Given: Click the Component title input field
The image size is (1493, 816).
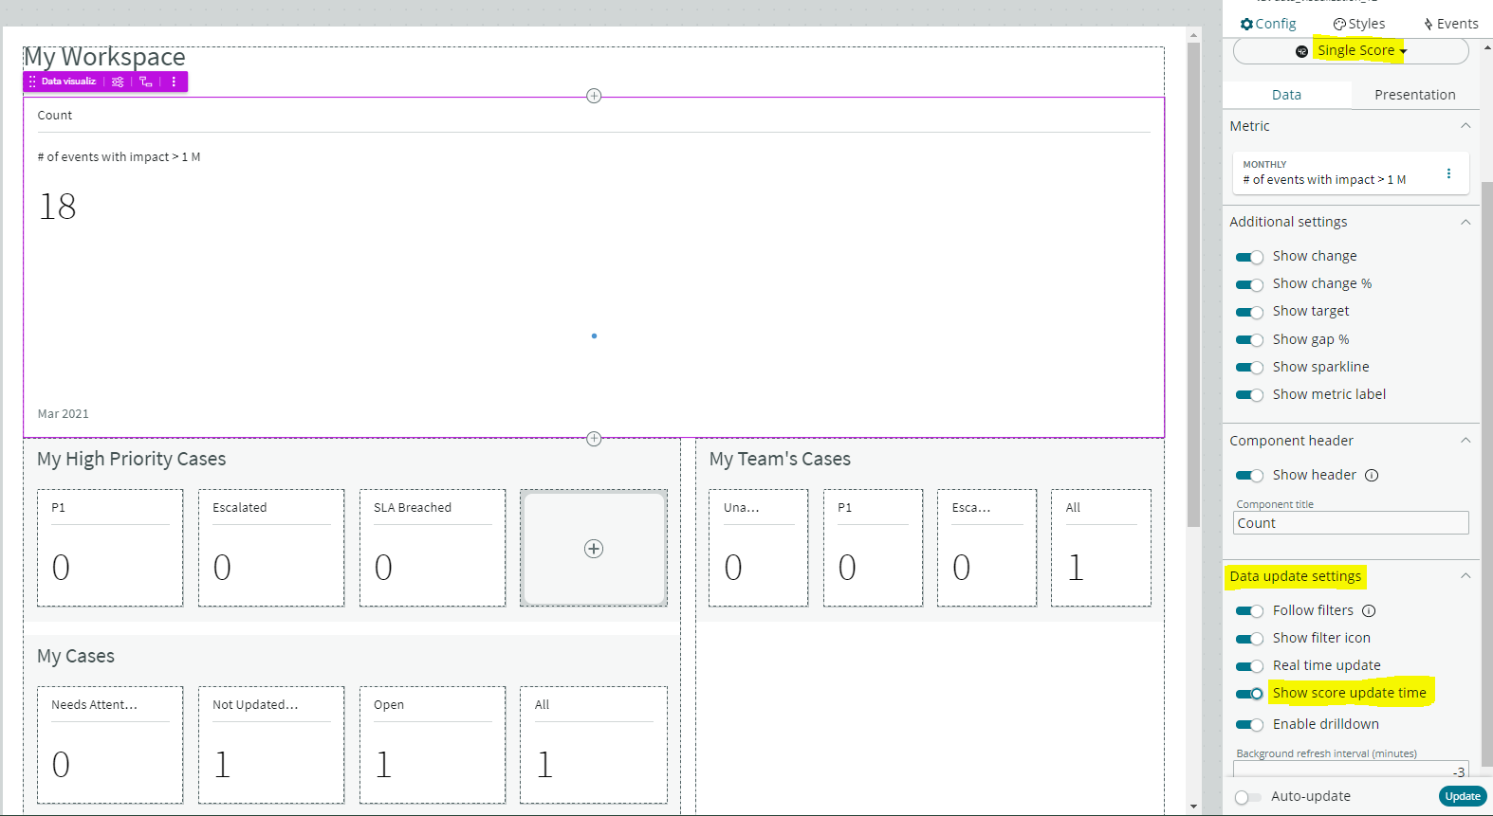Looking at the screenshot, I should click(x=1351, y=523).
